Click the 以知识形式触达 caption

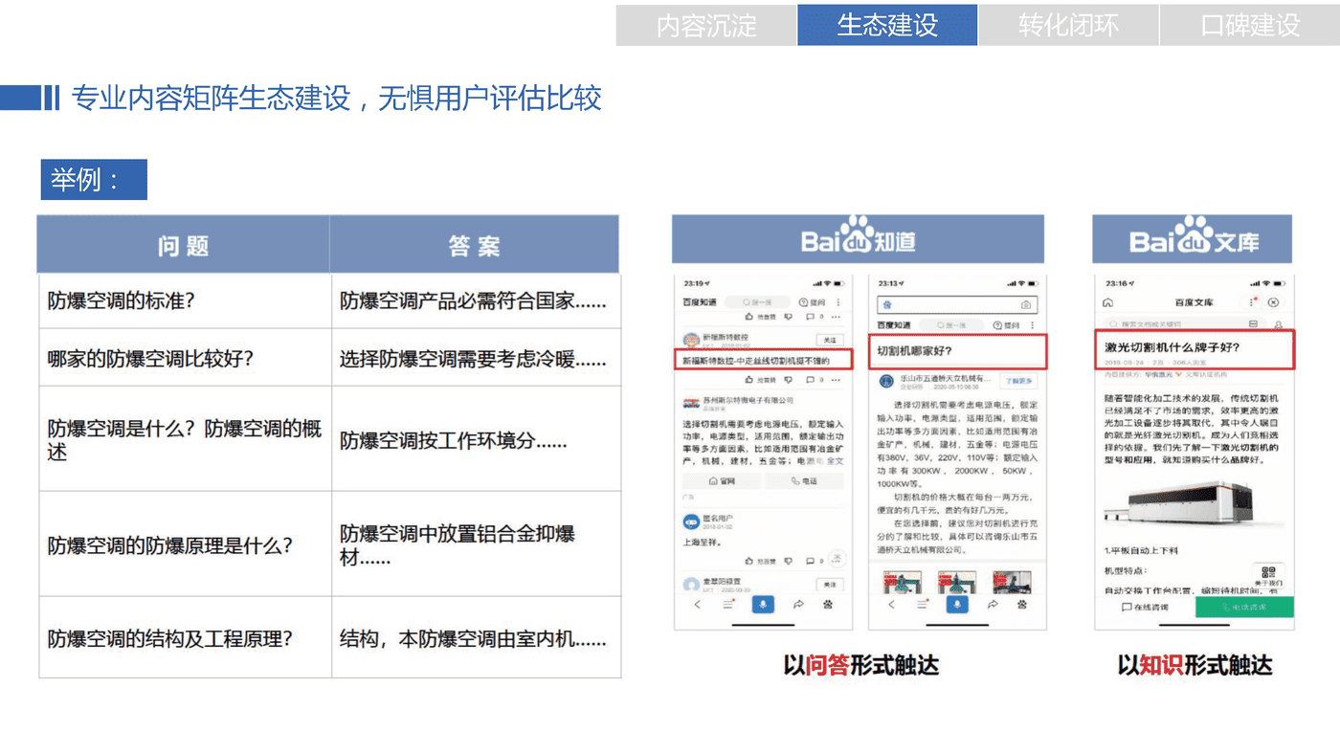point(1195,665)
